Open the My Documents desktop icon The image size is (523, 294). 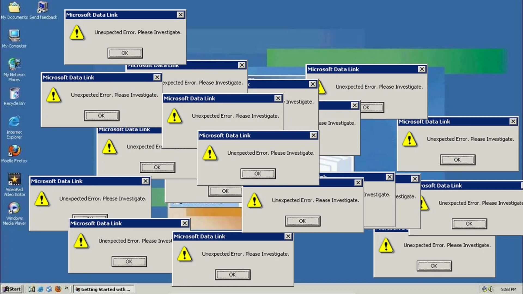14,8
